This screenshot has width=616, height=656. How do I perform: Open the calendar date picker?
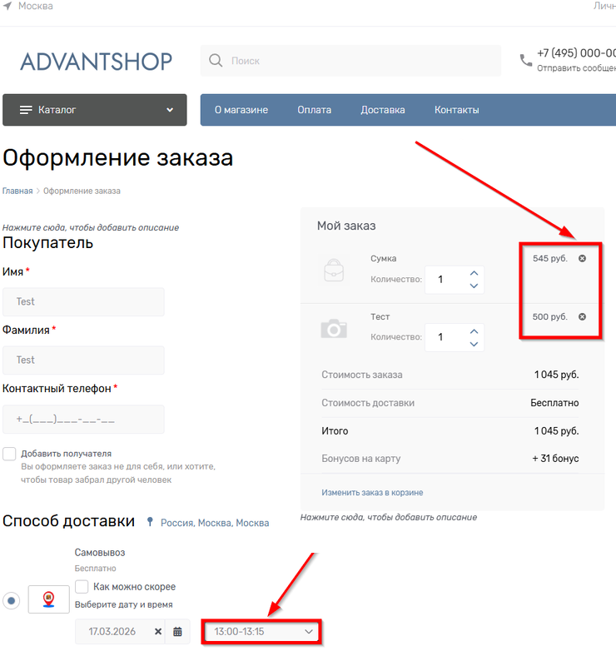pyautogui.click(x=177, y=632)
